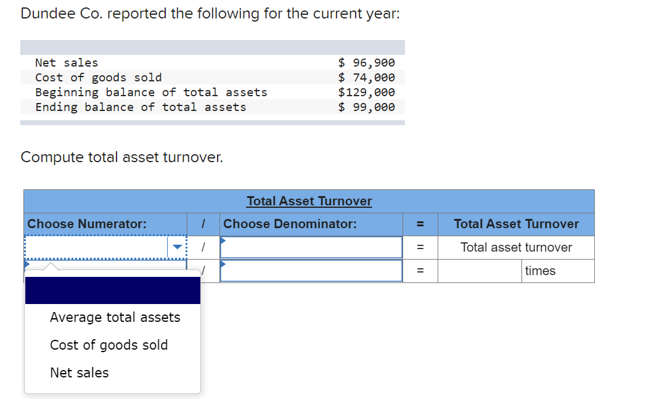Open the Choose Numerator dropdown arrow

click(178, 245)
